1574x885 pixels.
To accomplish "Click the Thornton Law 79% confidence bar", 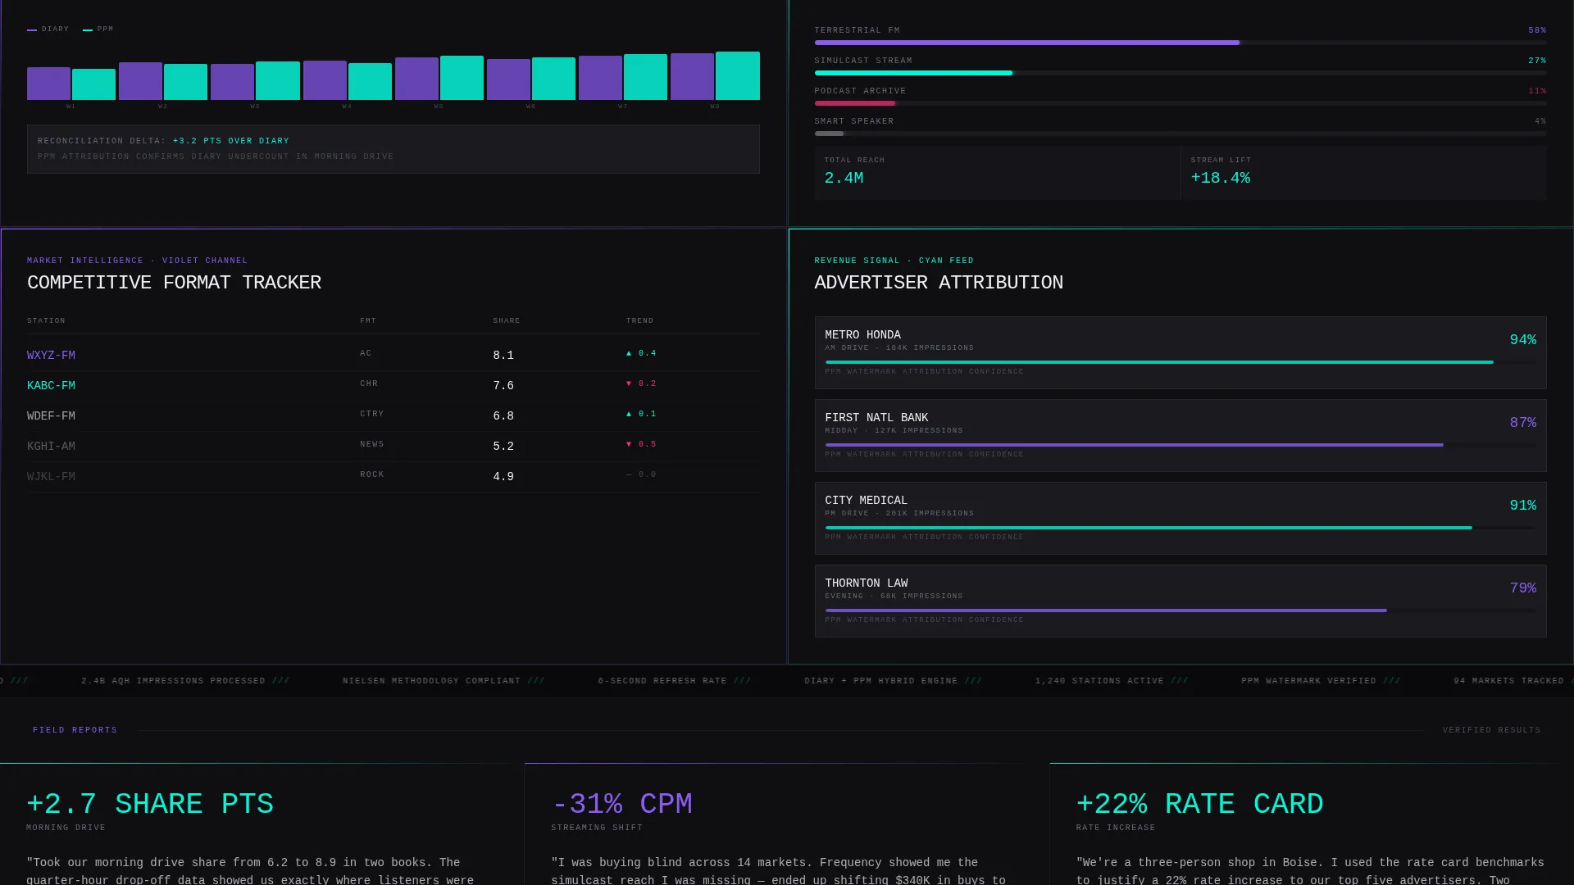I will [1180, 610].
